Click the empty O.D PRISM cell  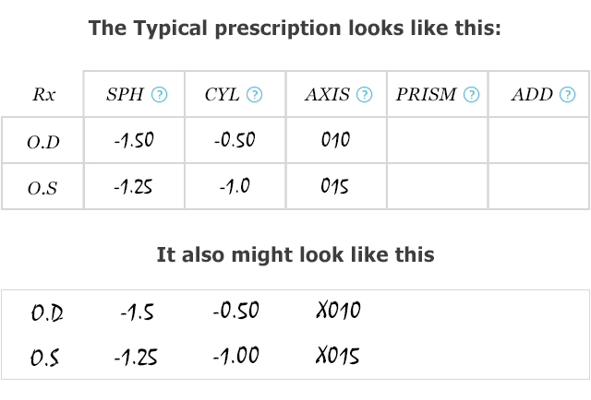coord(437,140)
